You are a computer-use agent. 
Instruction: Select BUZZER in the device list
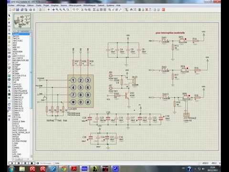[x=16, y=78]
